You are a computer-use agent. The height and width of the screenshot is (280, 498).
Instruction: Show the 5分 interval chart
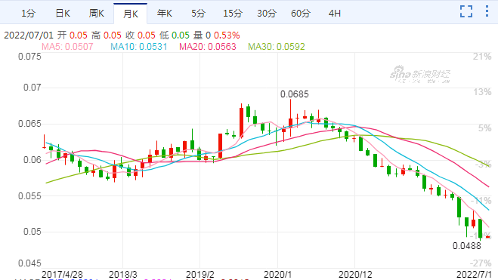[199, 14]
